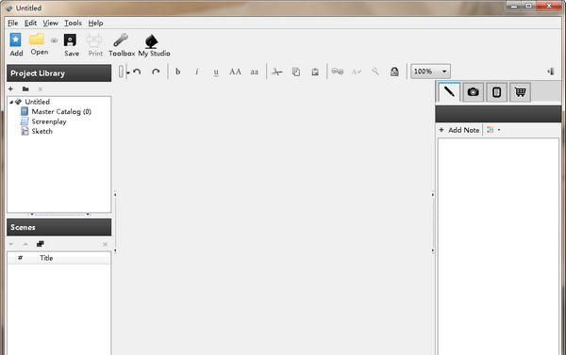
Task: Click the # column header
Action: click(x=20, y=258)
